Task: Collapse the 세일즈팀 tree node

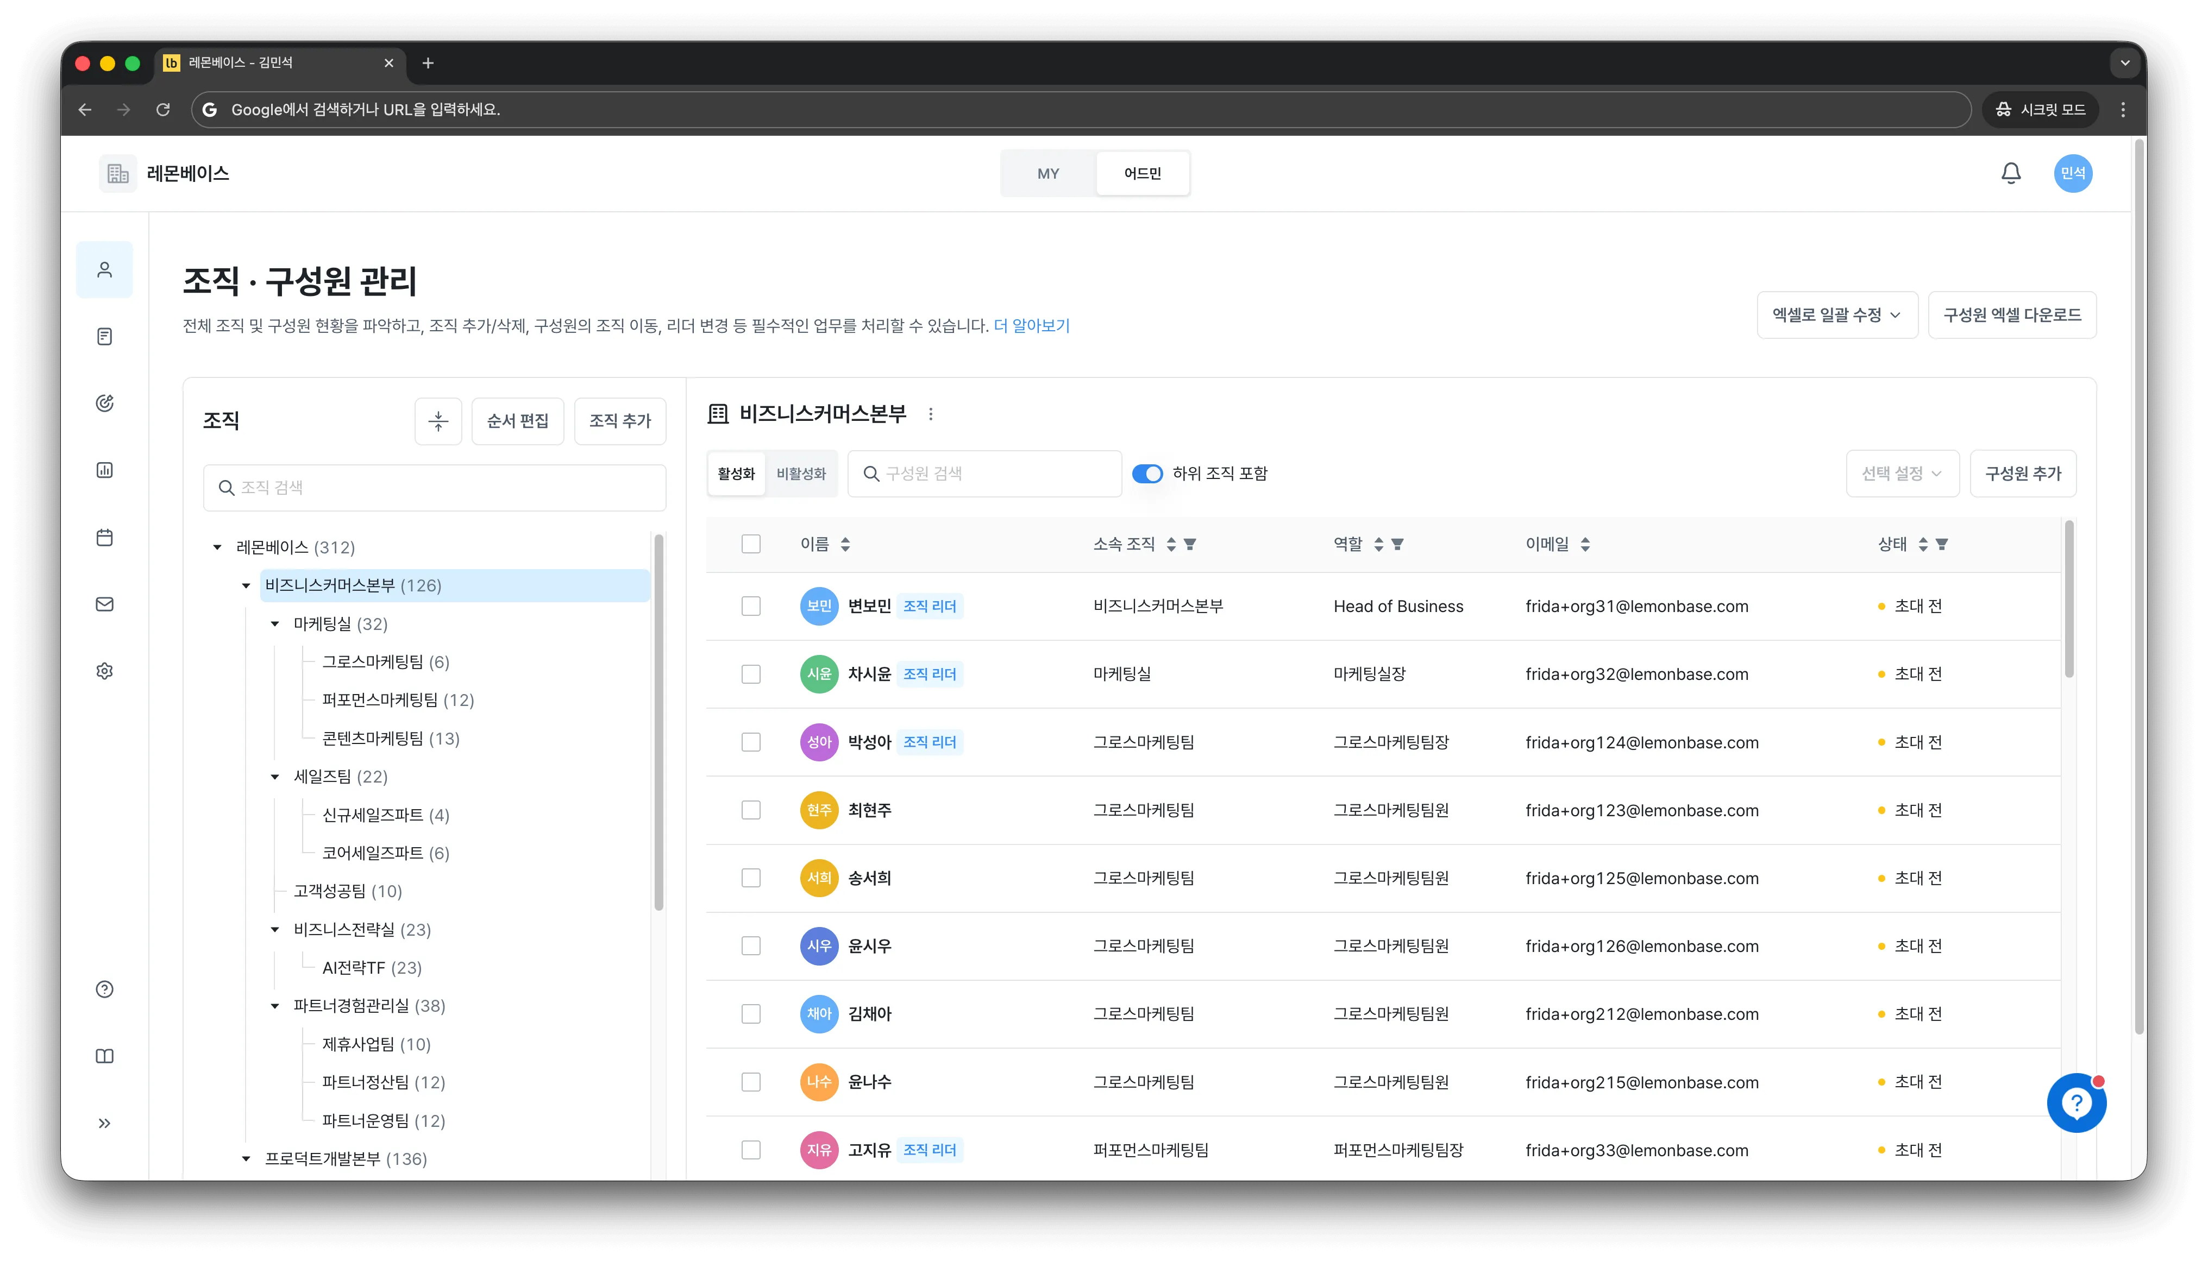Action: pyautogui.click(x=274, y=777)
